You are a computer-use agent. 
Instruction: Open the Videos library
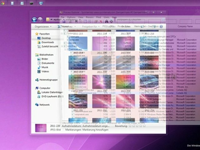point(45,71)
